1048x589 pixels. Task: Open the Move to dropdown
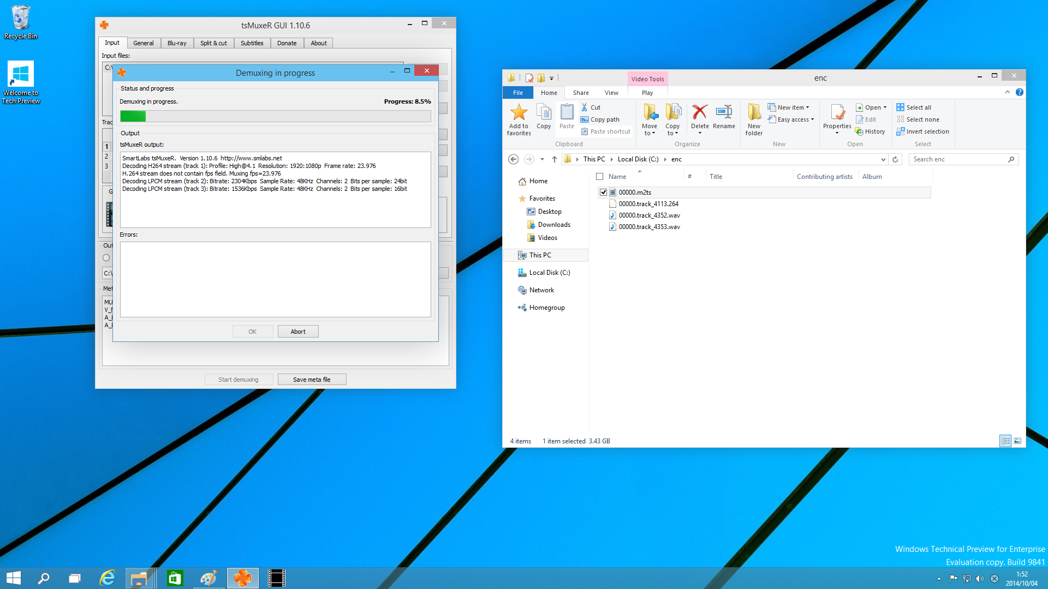point(649,120)
